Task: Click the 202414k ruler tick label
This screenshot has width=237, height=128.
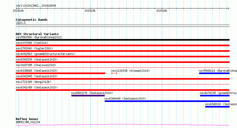Action: click(18, 11)
